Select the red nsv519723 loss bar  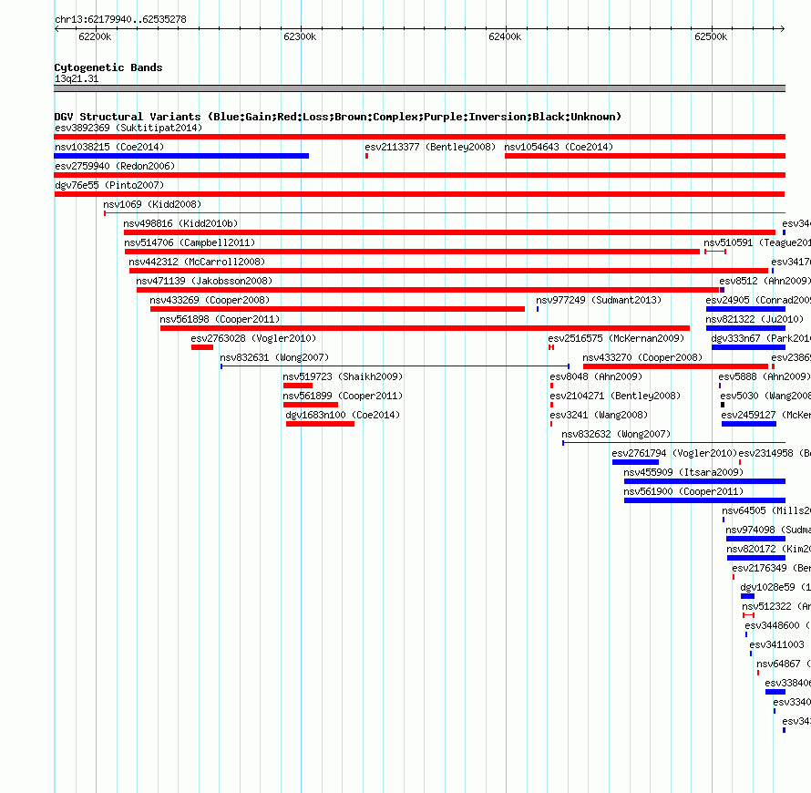(x=298, y=386)
